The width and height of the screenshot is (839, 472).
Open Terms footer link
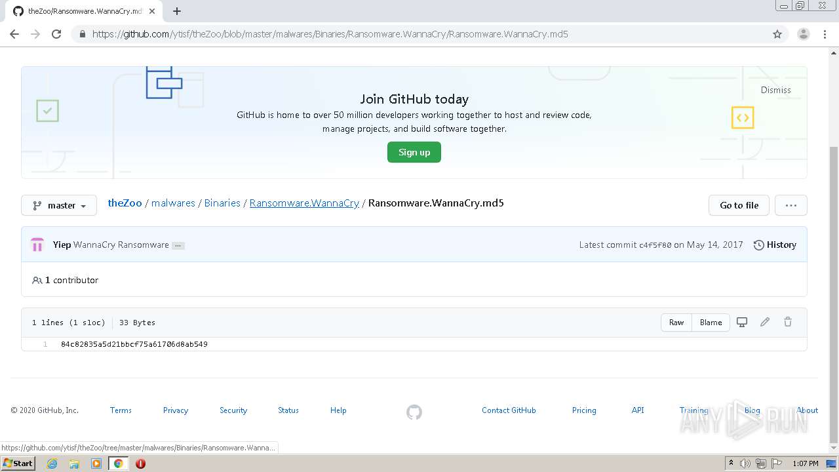point(121,410)
